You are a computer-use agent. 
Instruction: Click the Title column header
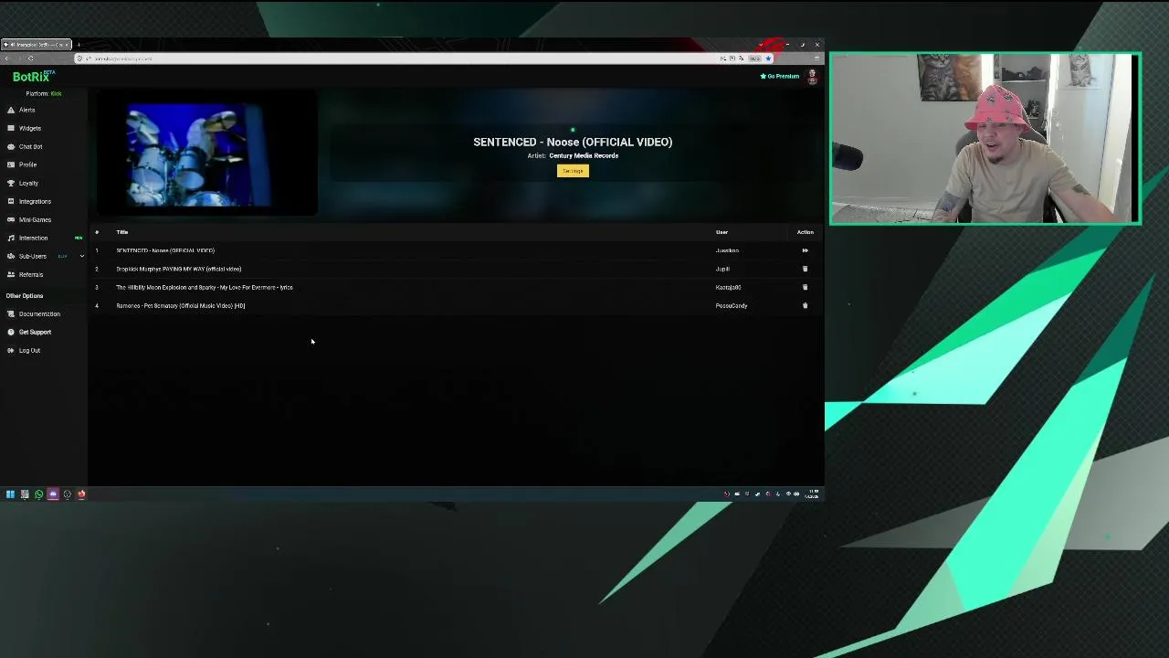coord(122,232)
